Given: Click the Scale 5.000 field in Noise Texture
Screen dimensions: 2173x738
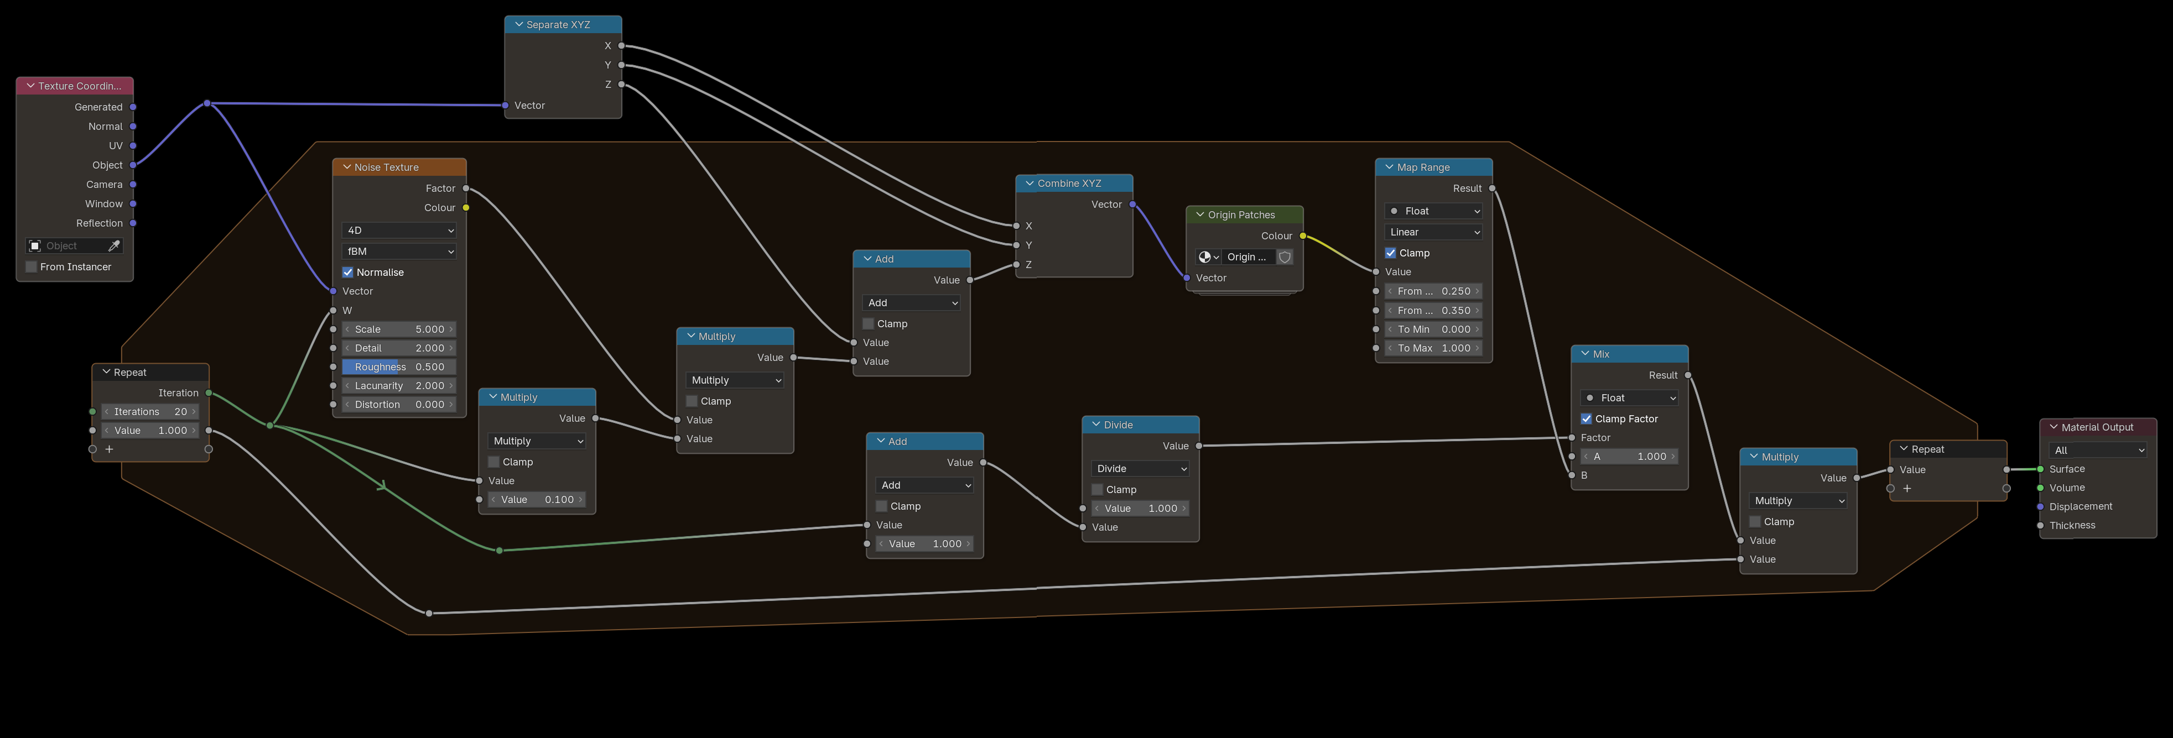Looking at the screenshot, I should (x=399, y=330).
